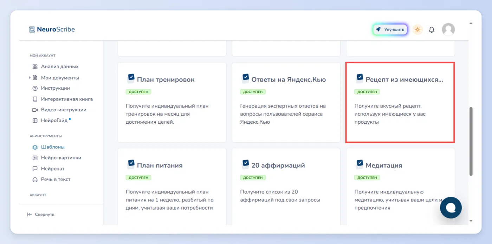
Task: Click the scrollbar up arrow
Action: [471, 23]
